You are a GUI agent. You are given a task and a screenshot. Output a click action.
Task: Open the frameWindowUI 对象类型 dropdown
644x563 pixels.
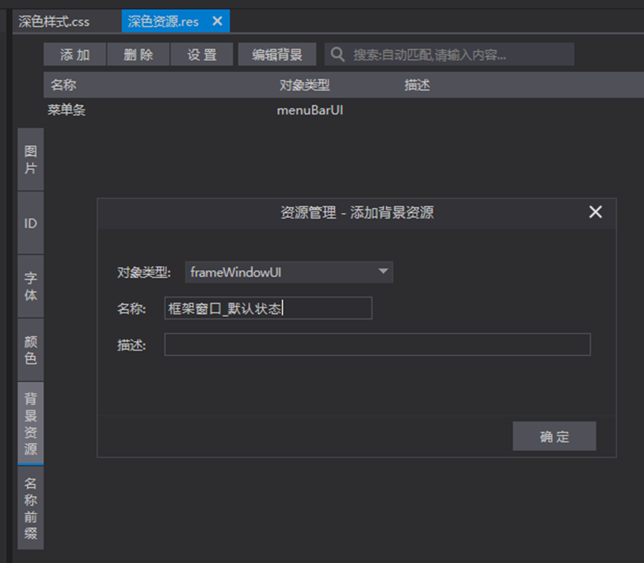[289, 272]
